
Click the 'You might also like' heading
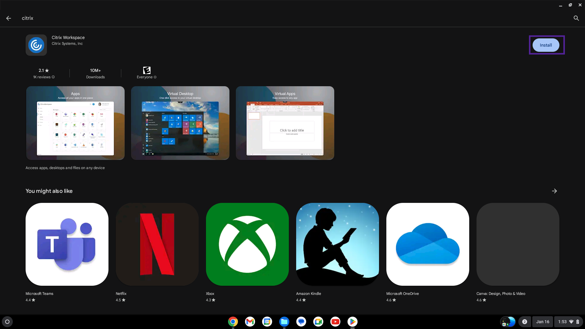click(49, 191)
